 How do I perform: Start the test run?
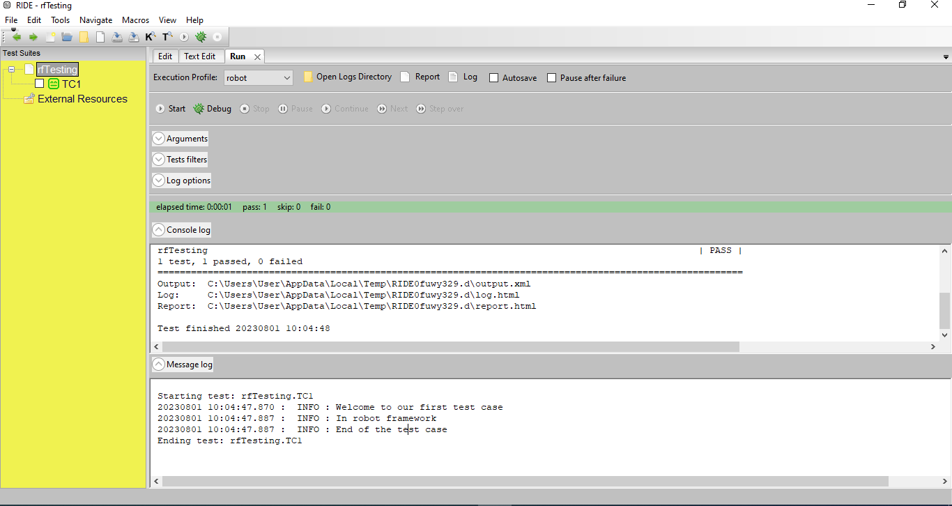(x=171, y=108)
